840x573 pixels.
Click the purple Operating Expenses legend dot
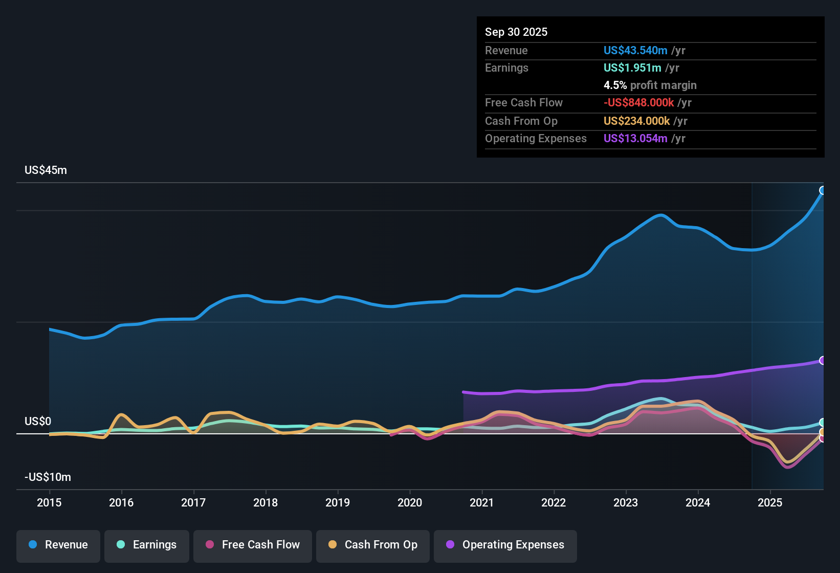click(x=450, y=545)
